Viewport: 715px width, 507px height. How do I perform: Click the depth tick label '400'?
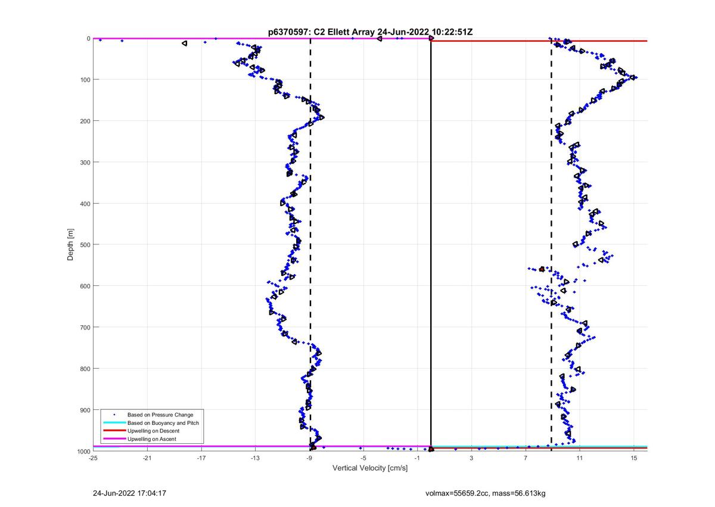coord(85,204)
